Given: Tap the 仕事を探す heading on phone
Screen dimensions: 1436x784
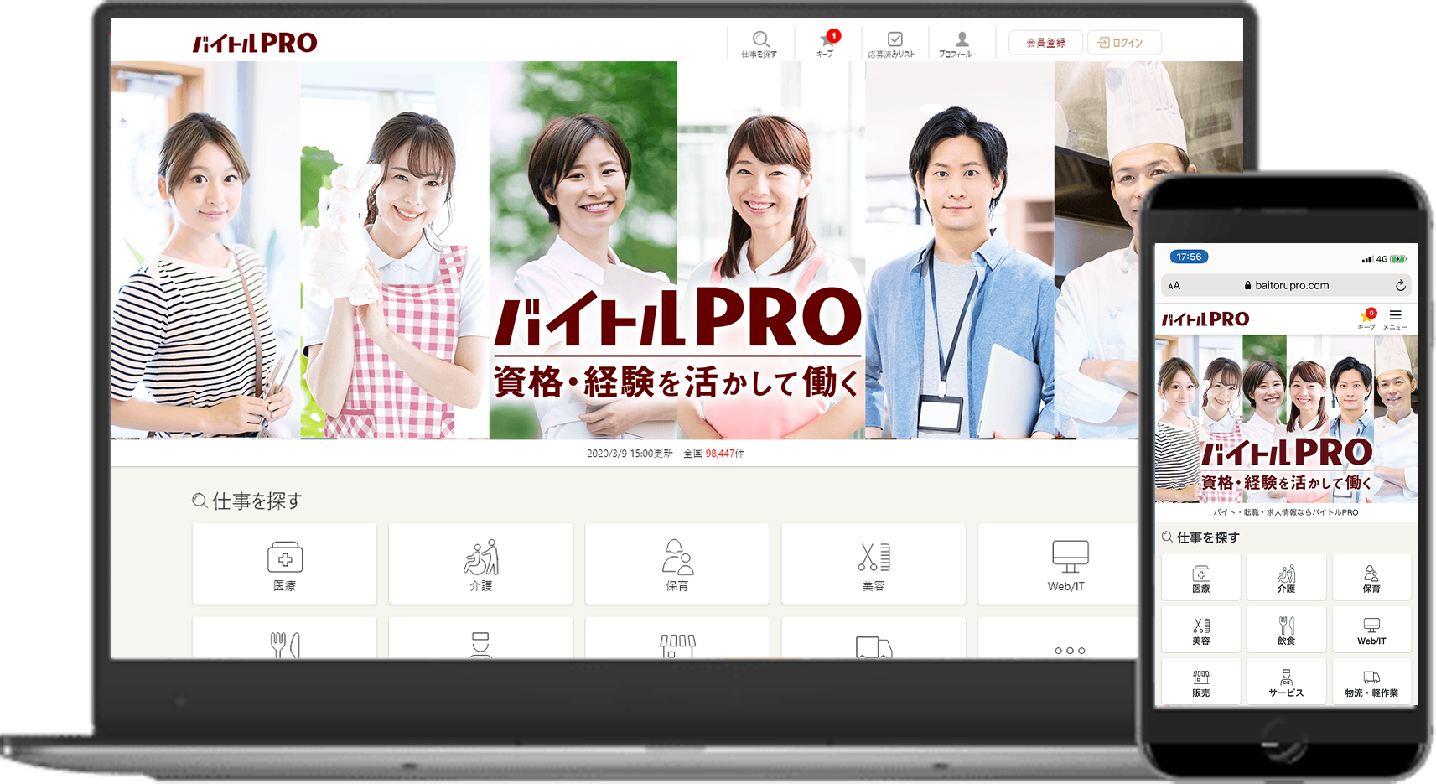Looking at the screenshot, I should coord(1200,537).
